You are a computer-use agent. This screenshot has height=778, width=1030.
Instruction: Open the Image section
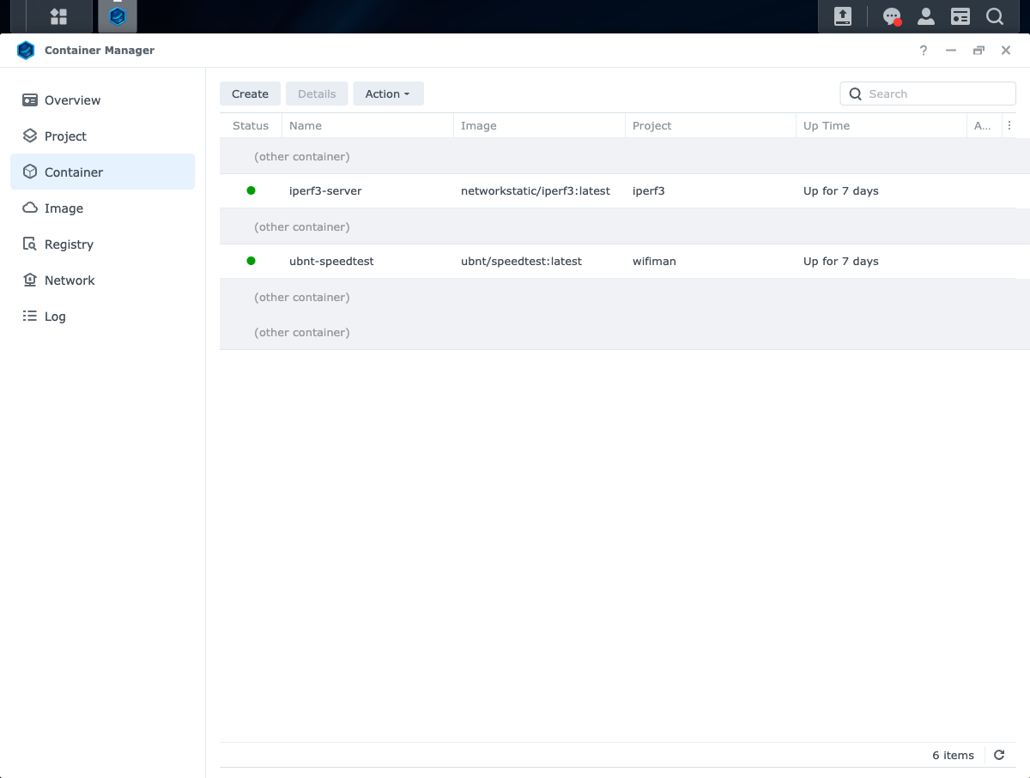(x=102, y=208)
